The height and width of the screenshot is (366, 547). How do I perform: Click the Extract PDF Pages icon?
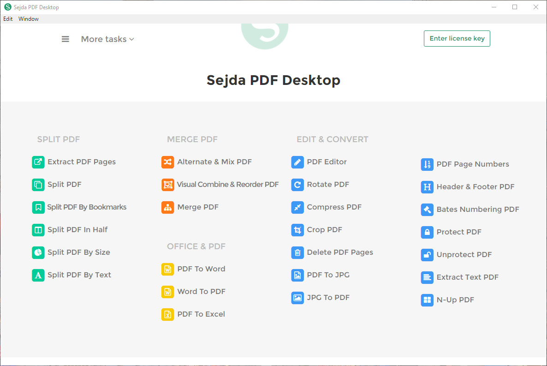coord(38,162)
